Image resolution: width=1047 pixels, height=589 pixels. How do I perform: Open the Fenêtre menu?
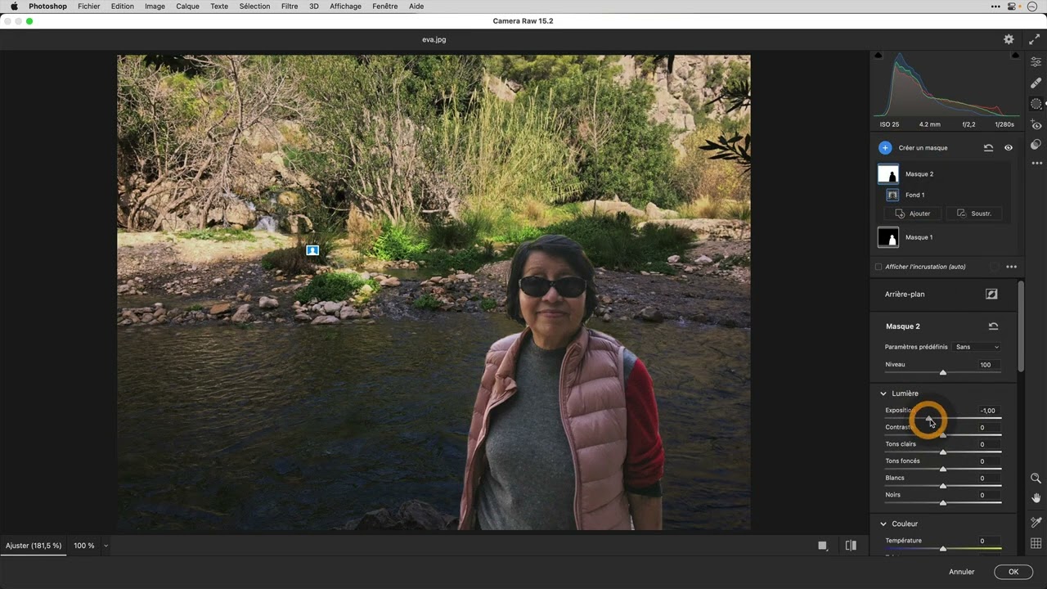(384, 7)
